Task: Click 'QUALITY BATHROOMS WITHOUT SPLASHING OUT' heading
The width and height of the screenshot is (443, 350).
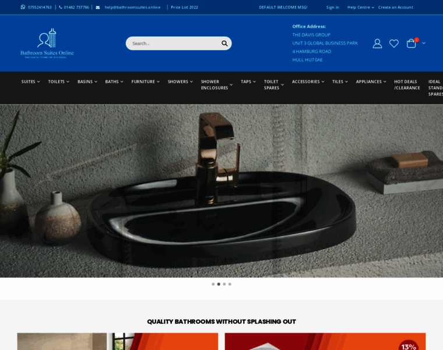Action: pyautogui.click(x=221, y=321)
